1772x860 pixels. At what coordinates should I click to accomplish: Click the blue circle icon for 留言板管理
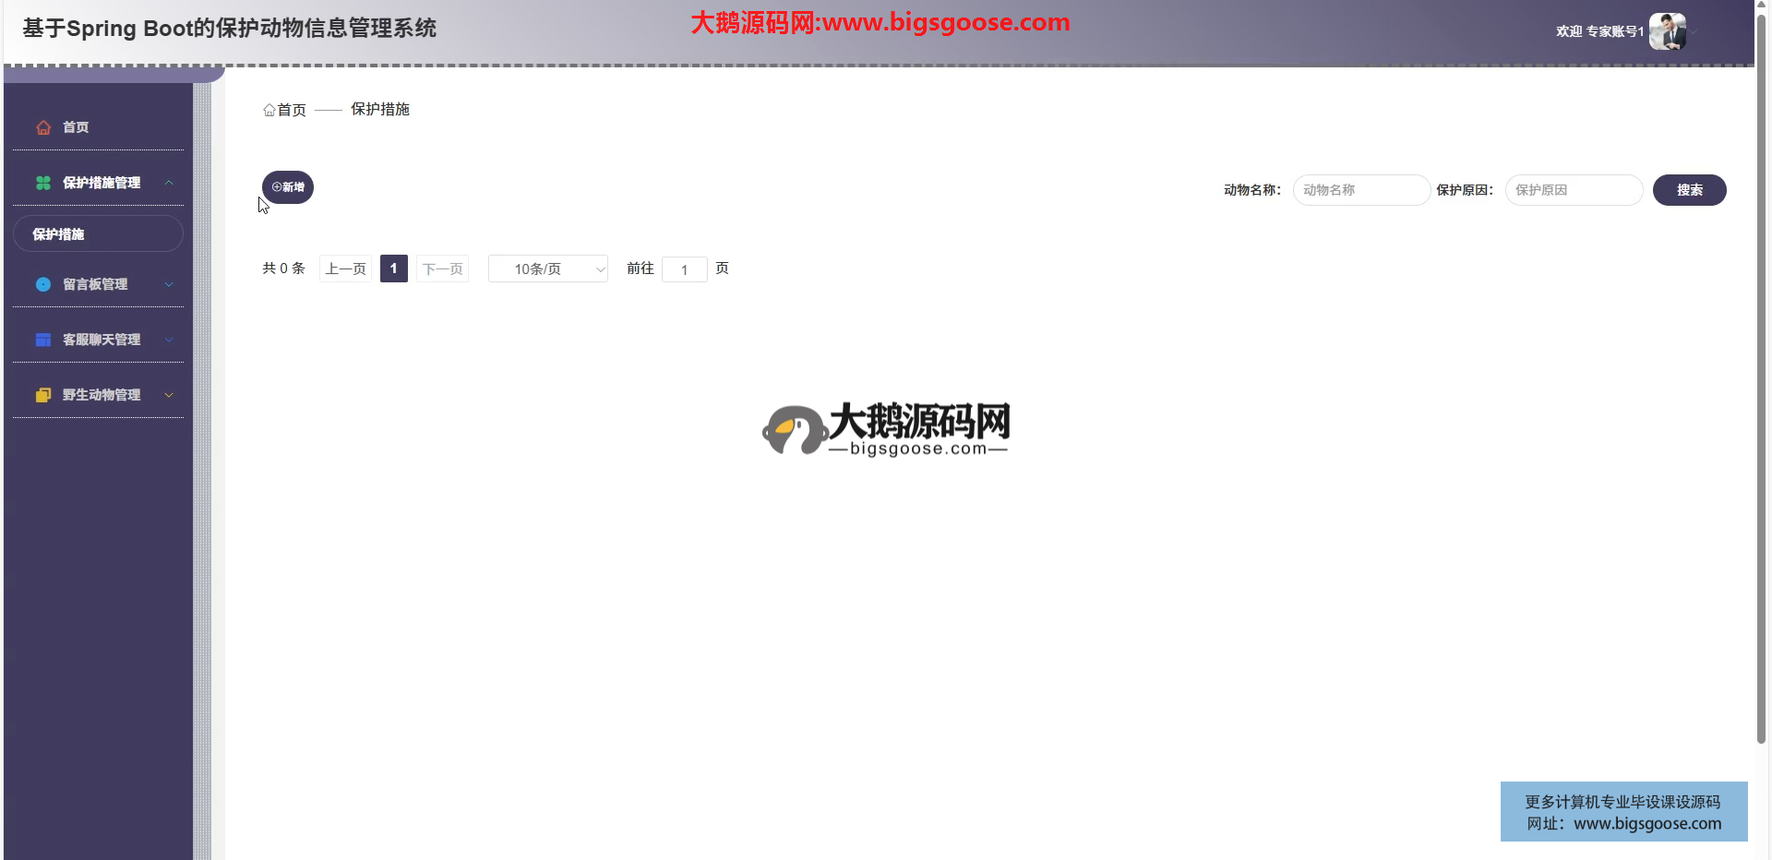(x=43, y=284)
